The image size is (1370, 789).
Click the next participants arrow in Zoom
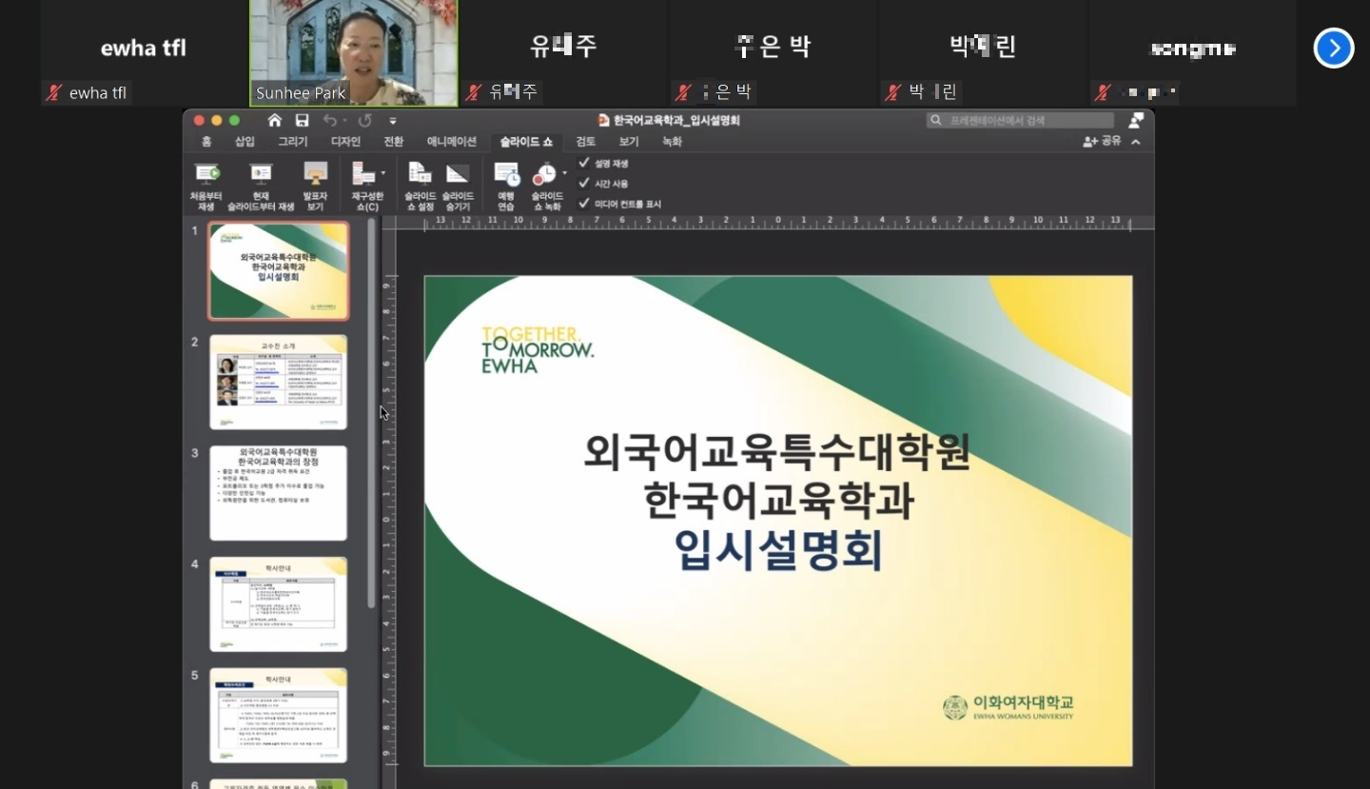[x=1334, y=48]
